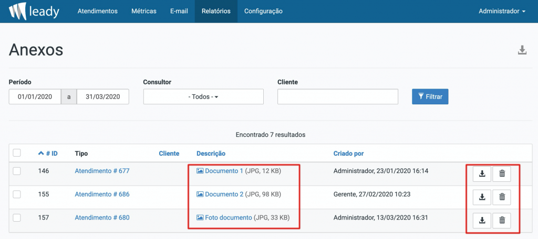This screenshot has height=239, width=538.
Task: Focus the Cliente filter text field
Action: pyautogui.click(x=338, y=96)
